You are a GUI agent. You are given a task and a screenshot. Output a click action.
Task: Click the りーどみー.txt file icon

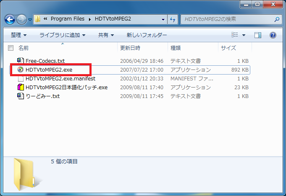[20, 96]
